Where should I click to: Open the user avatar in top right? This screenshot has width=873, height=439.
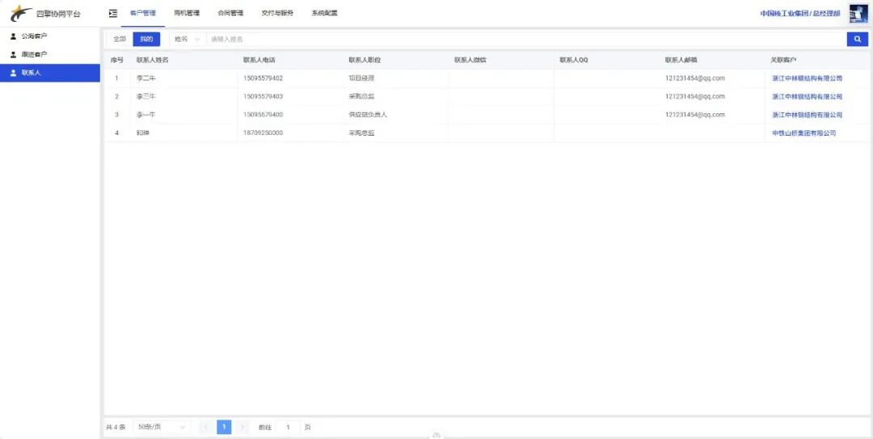858,14
